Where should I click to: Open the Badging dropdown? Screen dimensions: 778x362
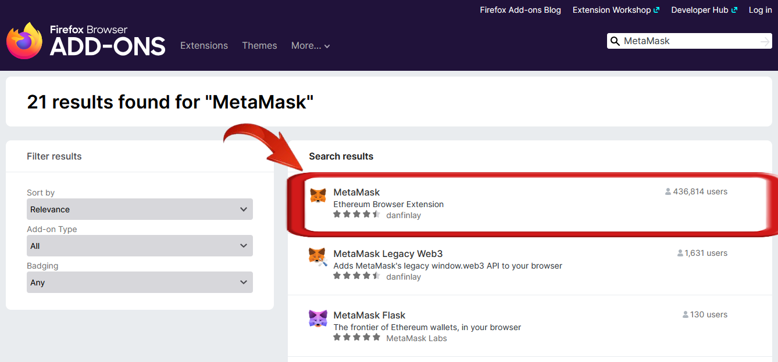point(140,283)
